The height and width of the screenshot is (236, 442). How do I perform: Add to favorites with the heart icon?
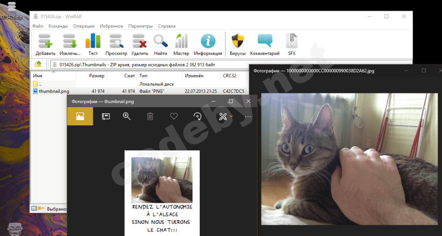coord(174,116)
